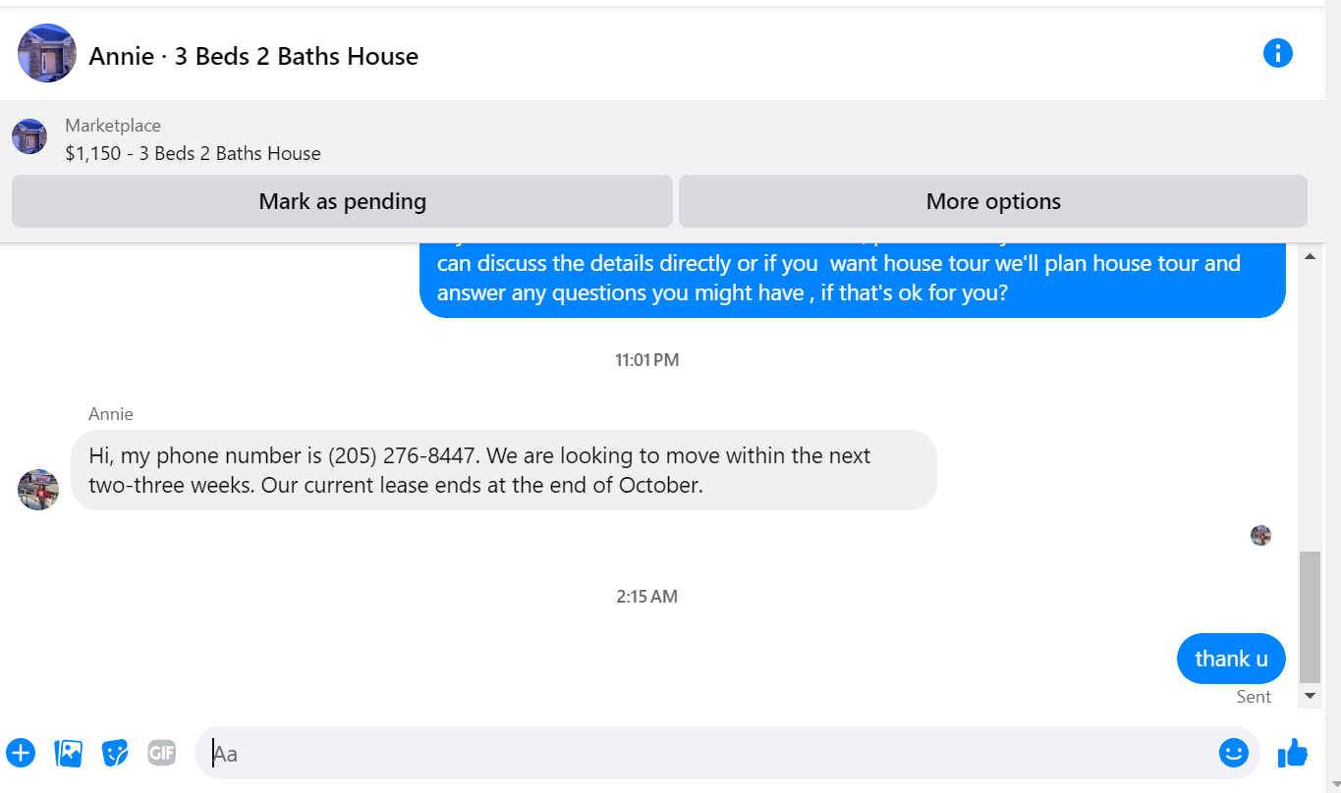Image resolution: width=1341 pixels, height=793 pixels.
Task: Click Annie's phone number message bubble
Action: (504, 470)
